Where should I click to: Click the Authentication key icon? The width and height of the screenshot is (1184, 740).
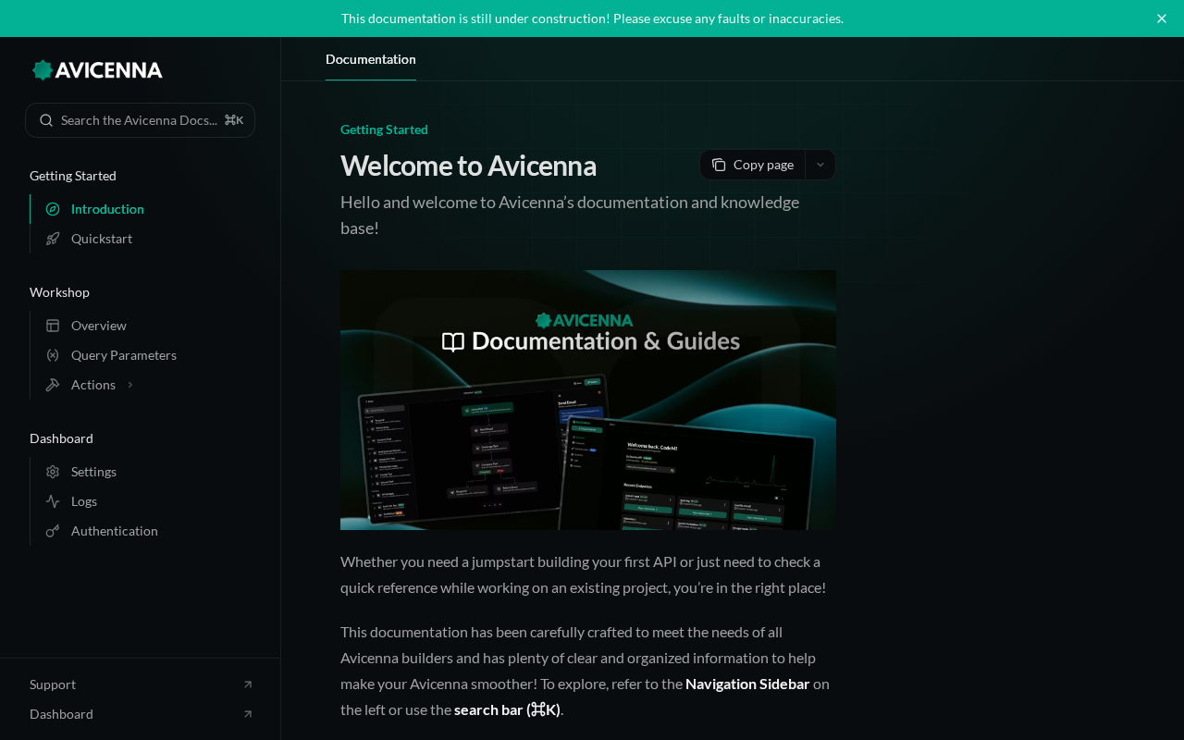pyautogui.click(x=53, y=531)
